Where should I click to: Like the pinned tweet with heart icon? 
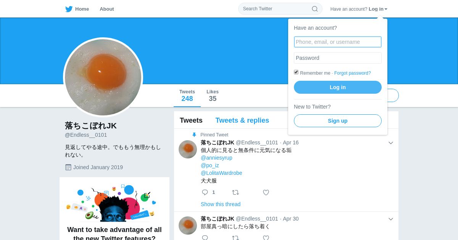(x=266, y=192)
